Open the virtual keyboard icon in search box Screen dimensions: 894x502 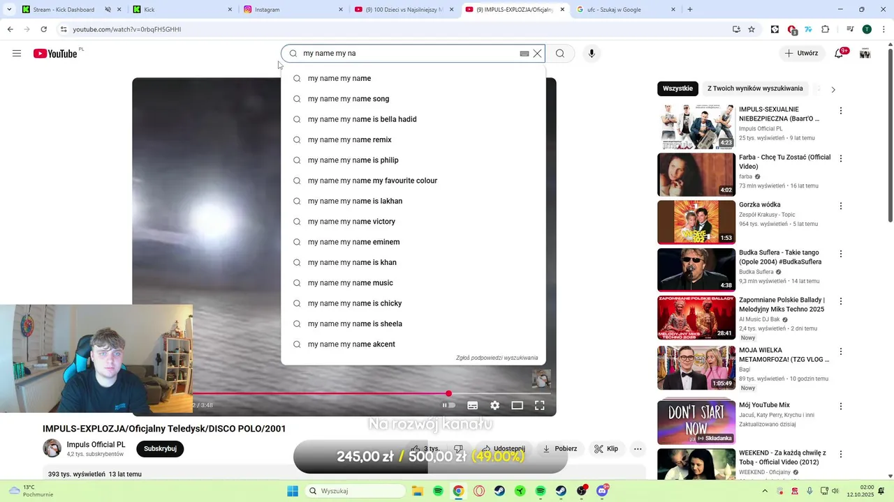point(525,54)
